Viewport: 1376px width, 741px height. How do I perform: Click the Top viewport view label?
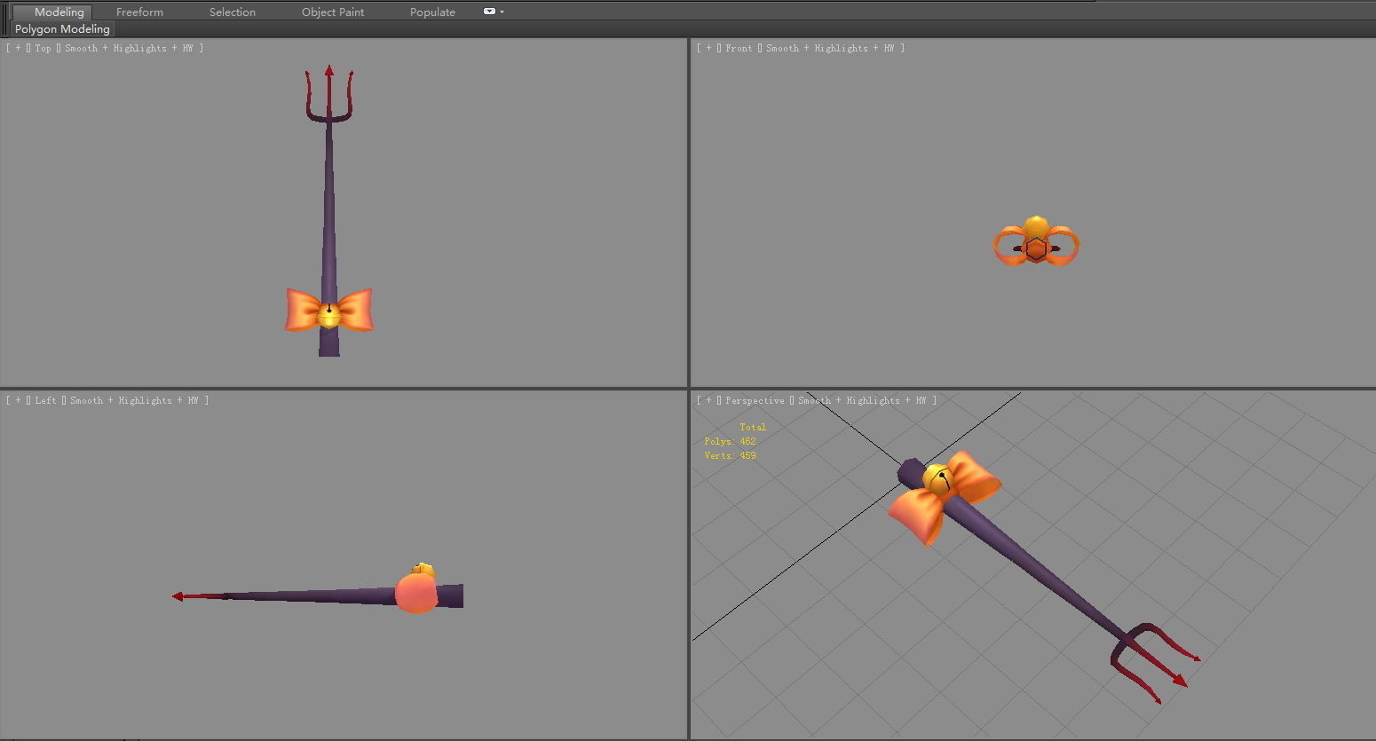point(43,49)
